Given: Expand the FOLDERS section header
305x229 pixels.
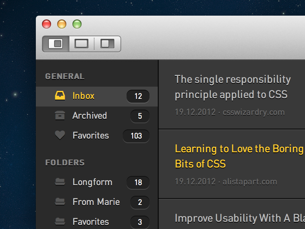Looking at the screenshot, I should pos(64,162).
